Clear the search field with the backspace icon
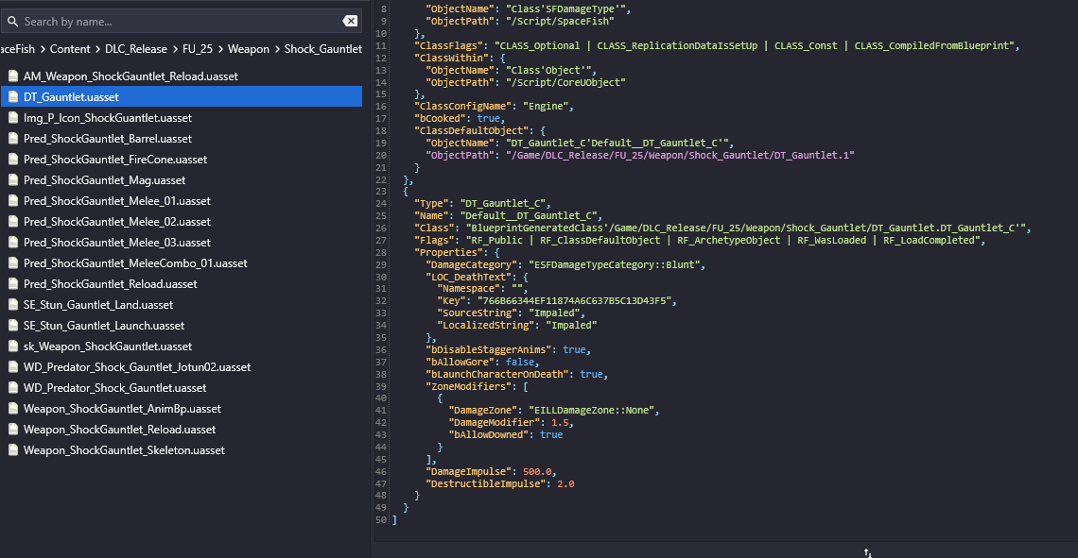This screenshot has height=558, width=1078. point(350,21)
